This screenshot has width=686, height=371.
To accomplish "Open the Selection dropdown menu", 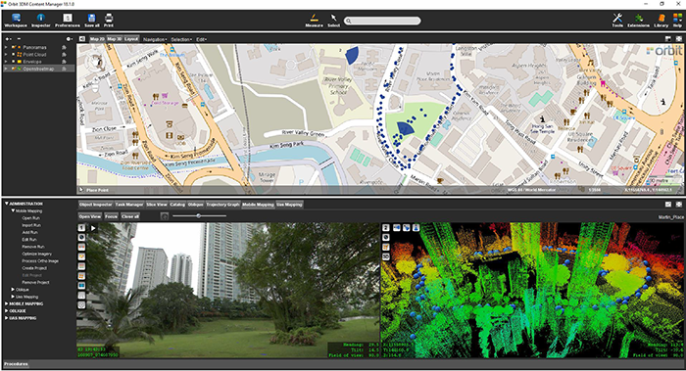I will tap(181, 39).
